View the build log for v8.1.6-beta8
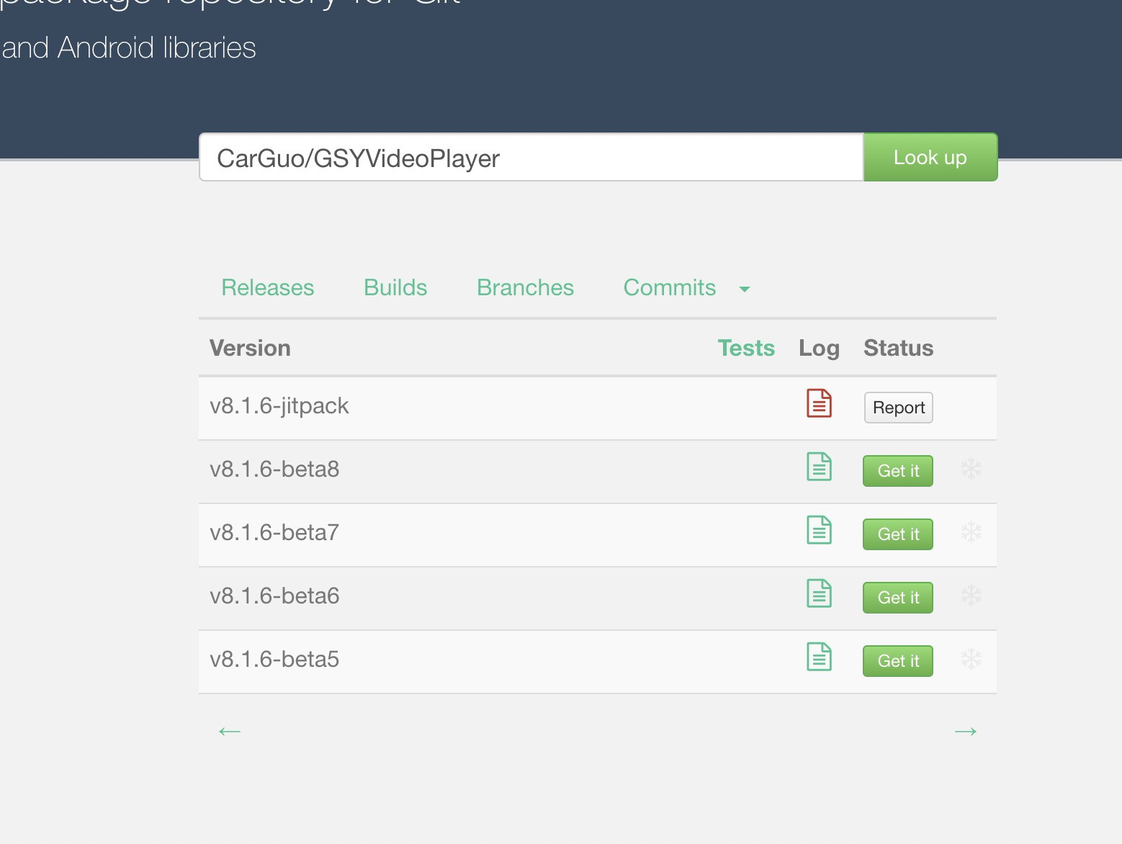 [819, 467]
